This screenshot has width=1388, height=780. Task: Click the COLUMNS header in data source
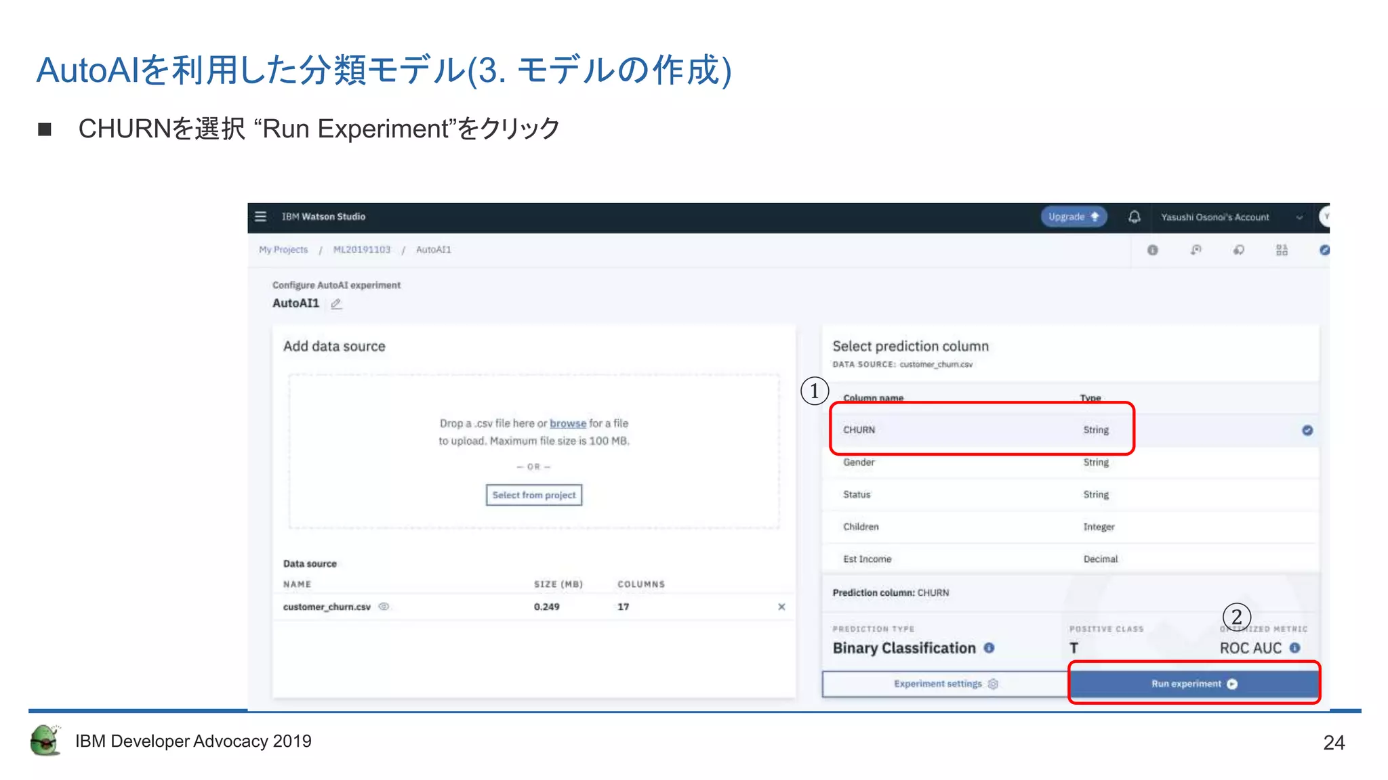[x=641, y=584]
